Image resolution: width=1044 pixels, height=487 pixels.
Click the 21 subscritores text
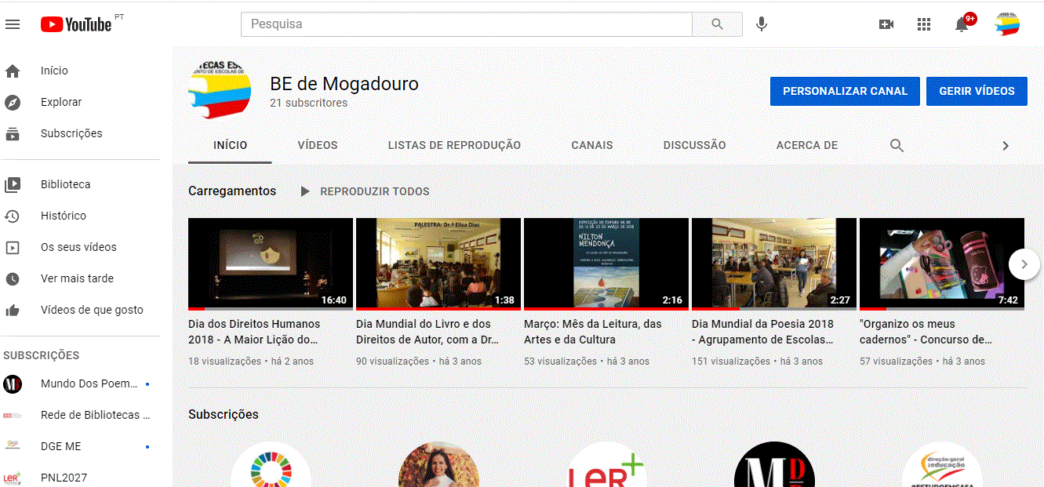(308, 103)
